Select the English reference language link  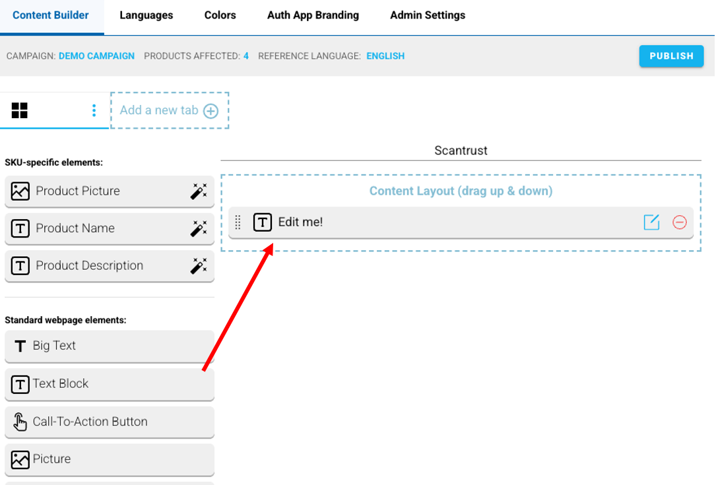click(385, 56)
